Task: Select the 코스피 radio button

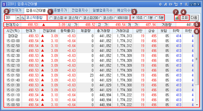Action: (51, 18)
